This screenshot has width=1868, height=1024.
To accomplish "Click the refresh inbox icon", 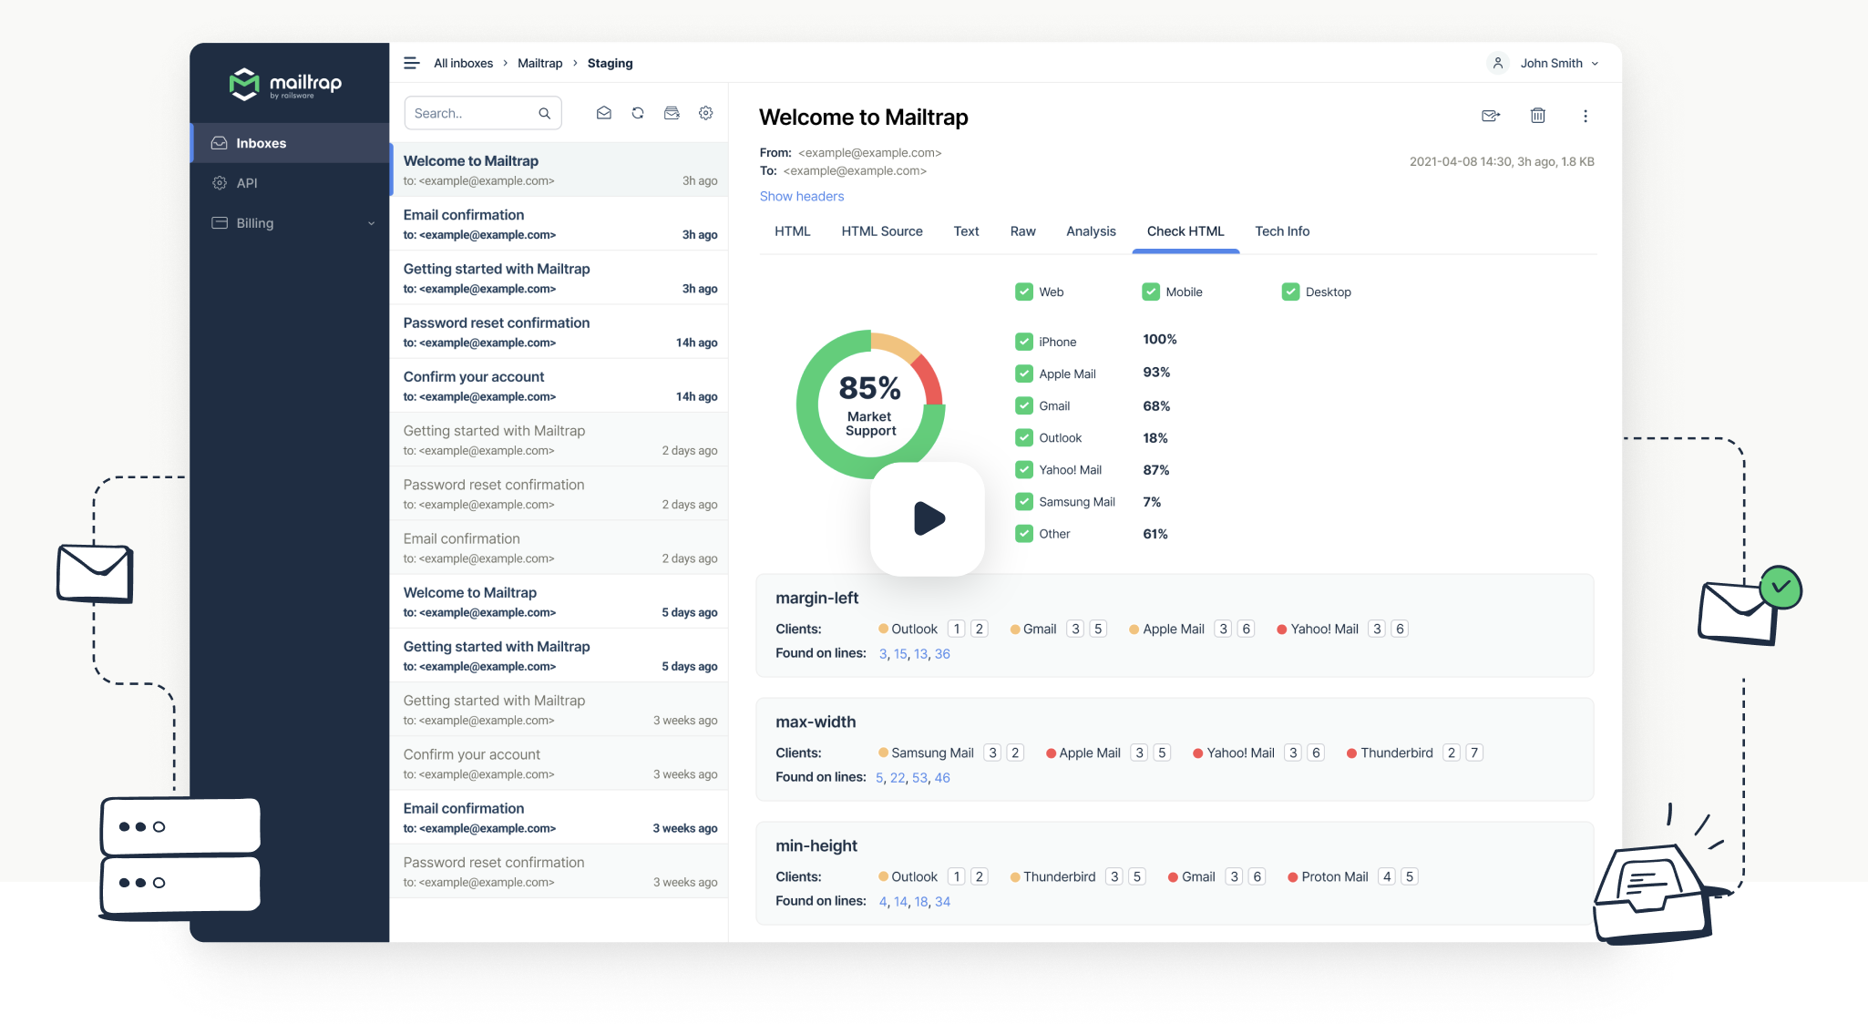I will 638,113.
